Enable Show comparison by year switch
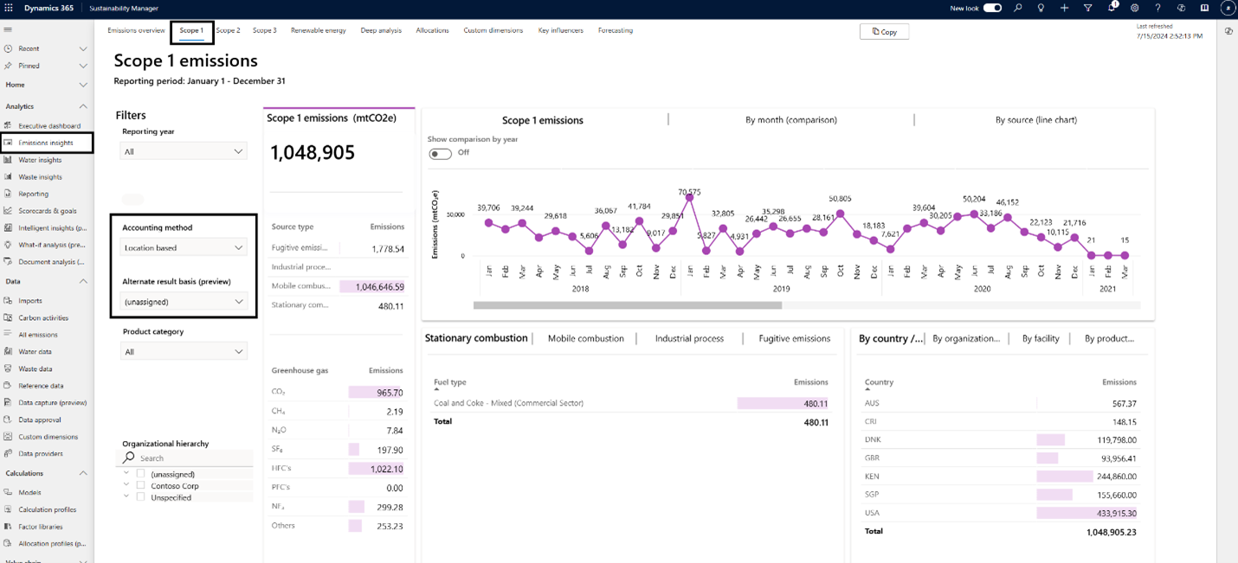Viewport: 1238px width, 563px height. point(440,153)
